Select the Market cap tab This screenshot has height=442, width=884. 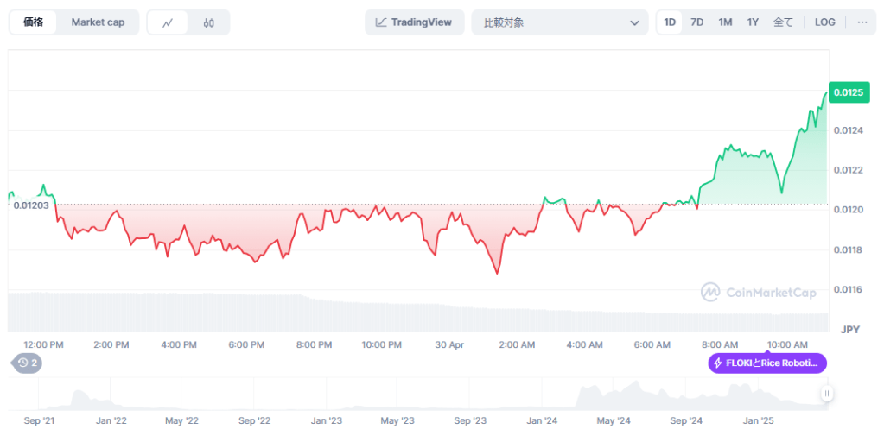click(x=98, y=22)
